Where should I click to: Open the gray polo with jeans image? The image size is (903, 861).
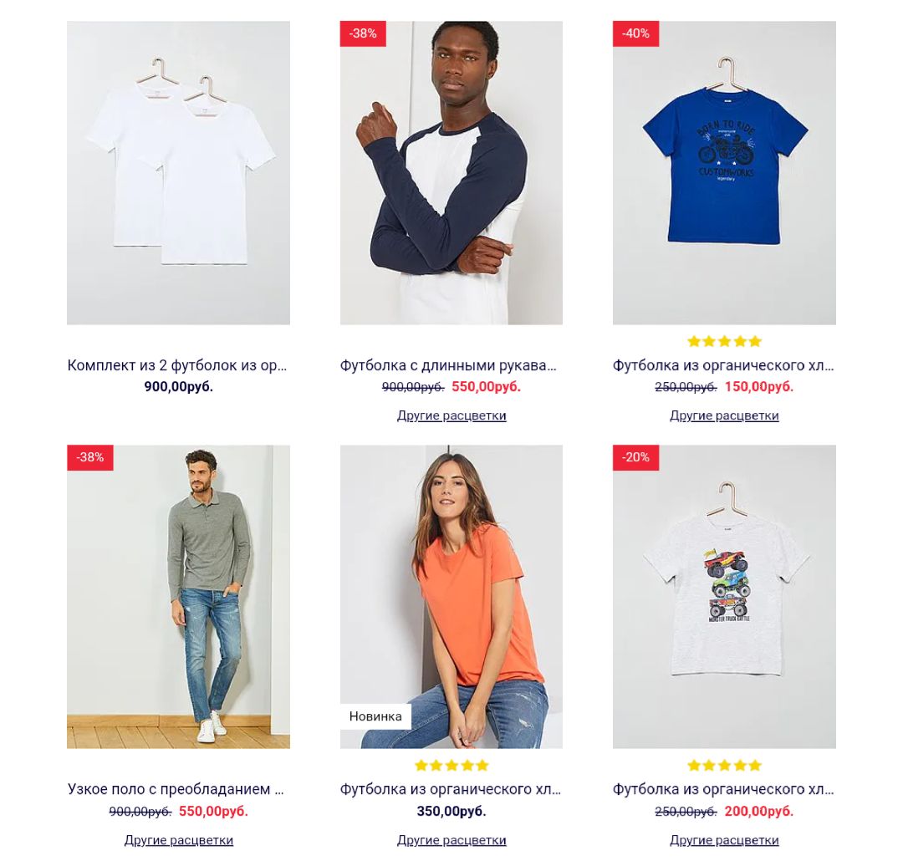178,597
